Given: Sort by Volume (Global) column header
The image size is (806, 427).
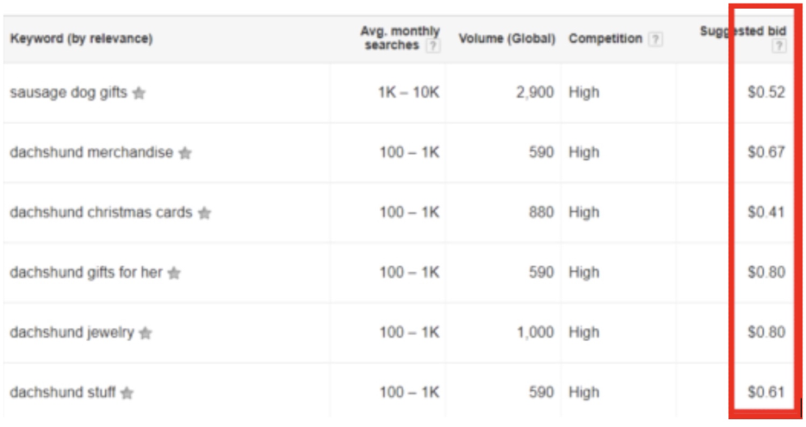Looking at the screenshot, I should [506, 40].
